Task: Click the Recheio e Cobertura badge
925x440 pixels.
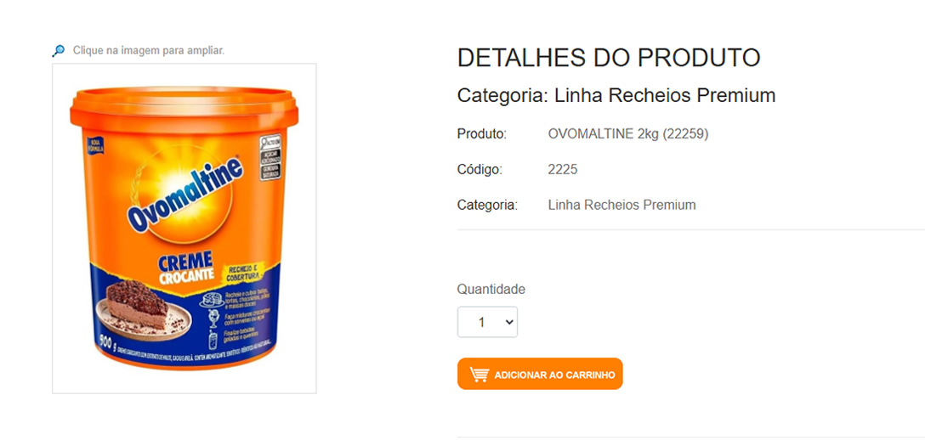Action: [x=244, y=273]
